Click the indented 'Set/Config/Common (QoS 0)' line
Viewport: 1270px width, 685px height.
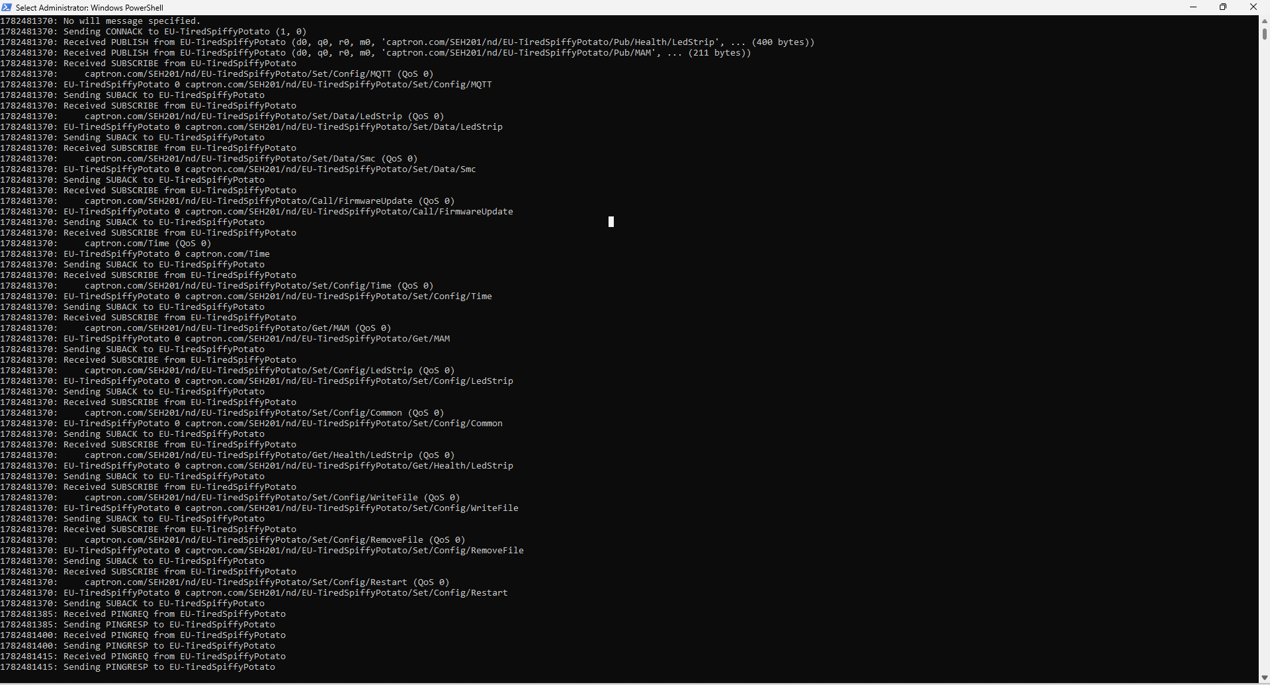(x=222, y=413)
